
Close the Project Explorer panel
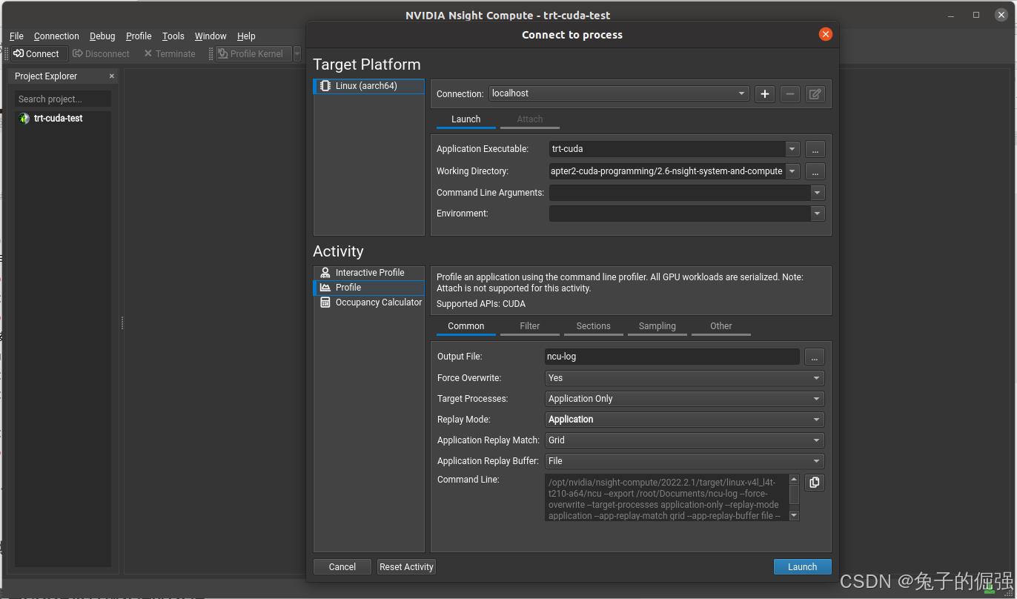tap(112, 76)
